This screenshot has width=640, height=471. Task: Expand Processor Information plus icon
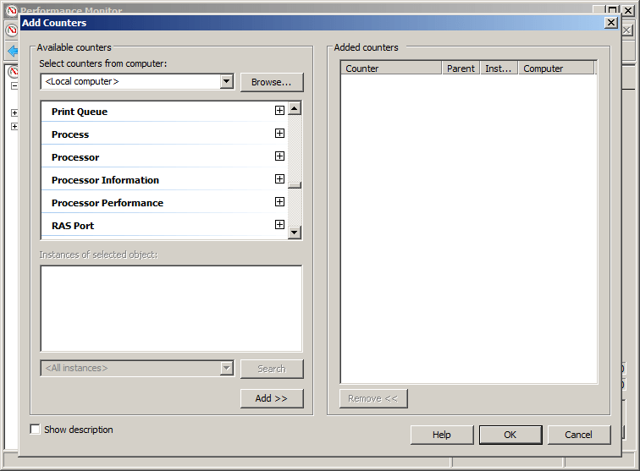click(279, 179)
